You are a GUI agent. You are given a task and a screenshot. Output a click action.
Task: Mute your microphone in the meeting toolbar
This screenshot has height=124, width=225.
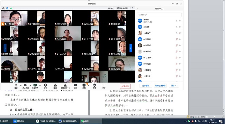tap(16, 86)
